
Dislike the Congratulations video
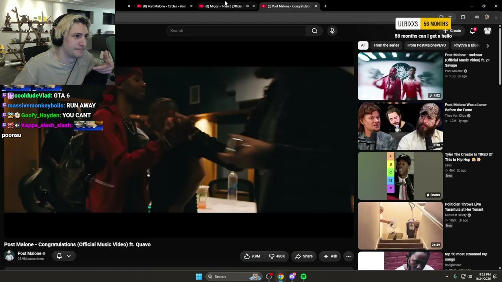pyautogui.click(x=276, y=256)
